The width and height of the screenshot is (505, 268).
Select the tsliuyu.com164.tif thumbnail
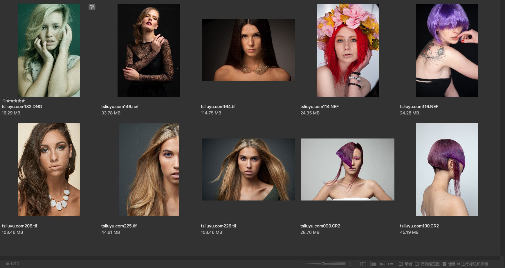(x=248, y=50)
